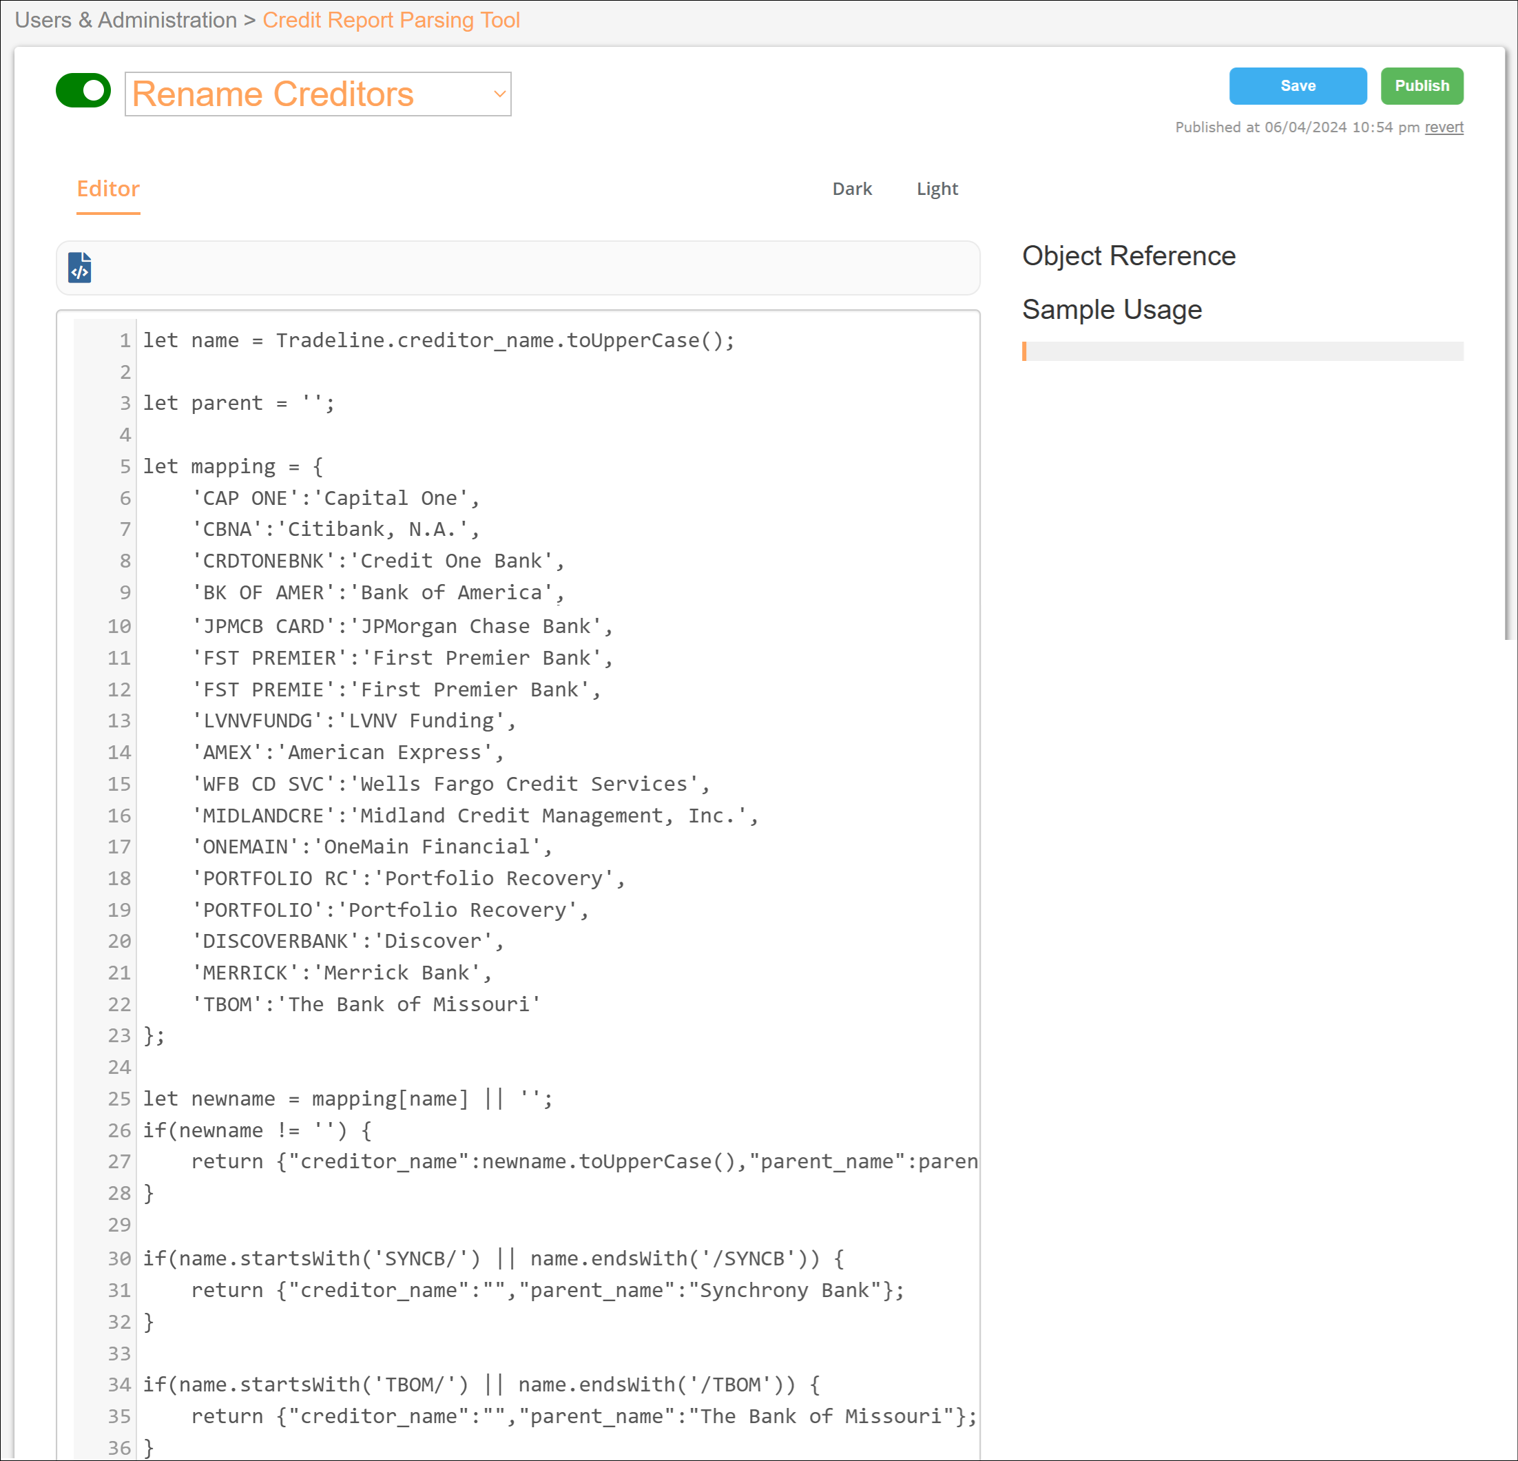Select the Light editor theme

click(937, 189)
